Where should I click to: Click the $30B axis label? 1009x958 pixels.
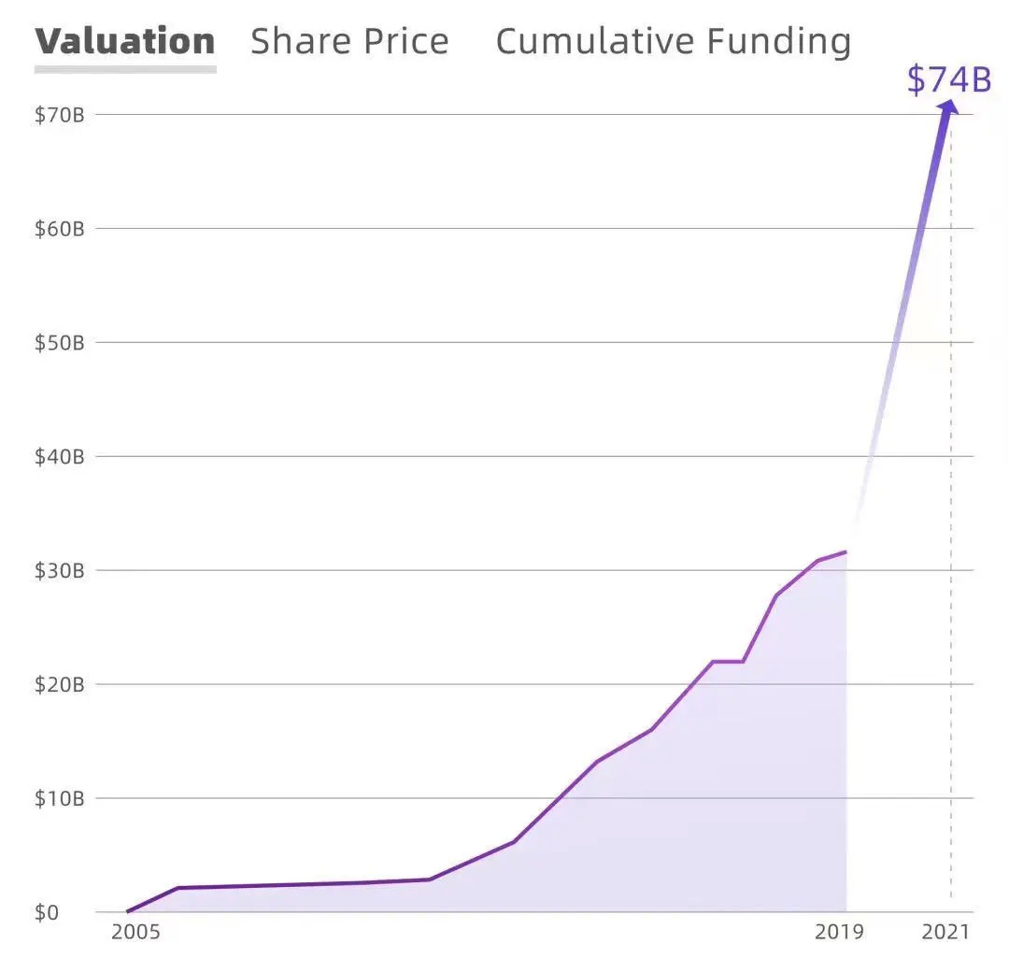(60, 571)
